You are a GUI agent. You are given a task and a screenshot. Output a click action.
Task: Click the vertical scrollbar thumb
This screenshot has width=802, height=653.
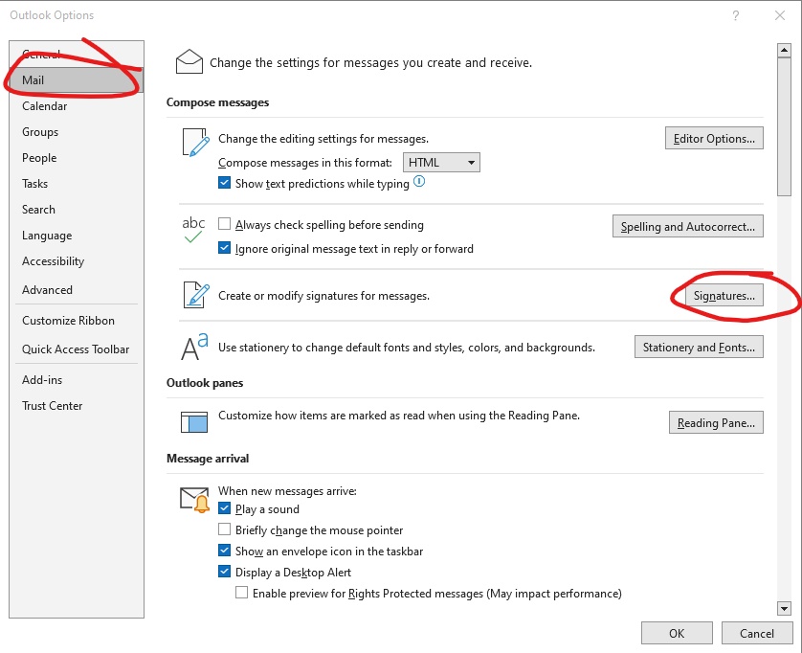pyautogui.click(x=784, y=127)
